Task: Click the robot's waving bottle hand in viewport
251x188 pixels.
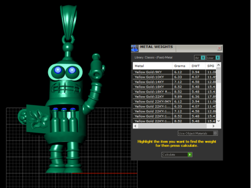Action: 96,67
